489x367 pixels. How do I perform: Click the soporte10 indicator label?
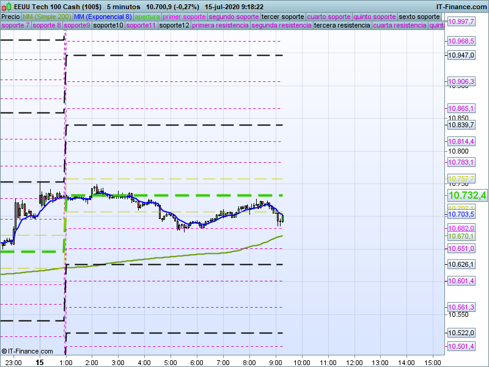(x=108, y=26)
